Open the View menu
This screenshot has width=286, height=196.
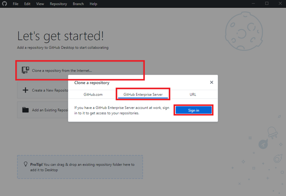40,4
